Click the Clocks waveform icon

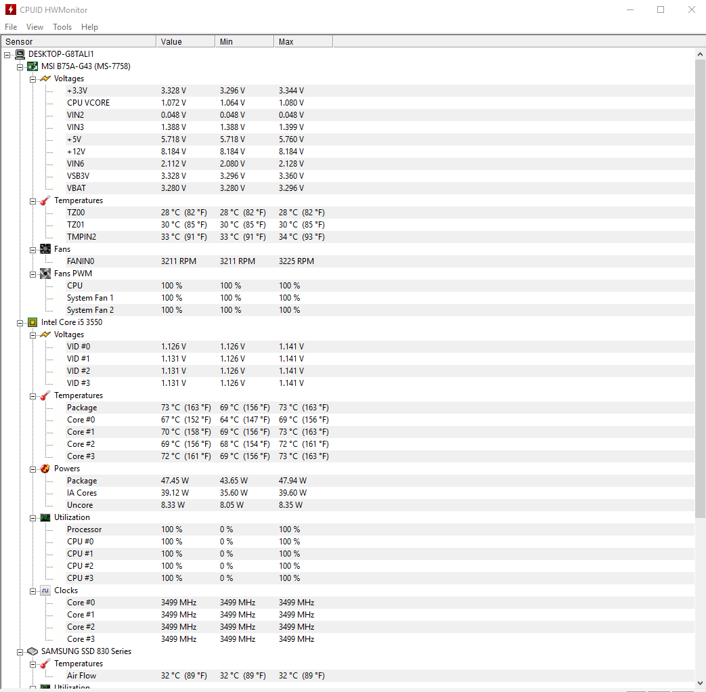click(x=45, y=590)
